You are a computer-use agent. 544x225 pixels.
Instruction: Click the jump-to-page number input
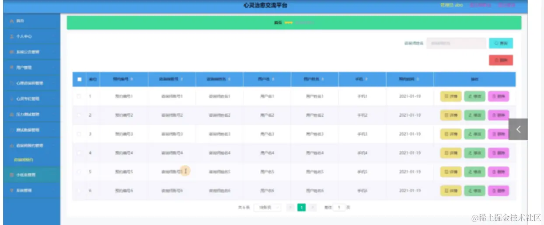[339, 208]
